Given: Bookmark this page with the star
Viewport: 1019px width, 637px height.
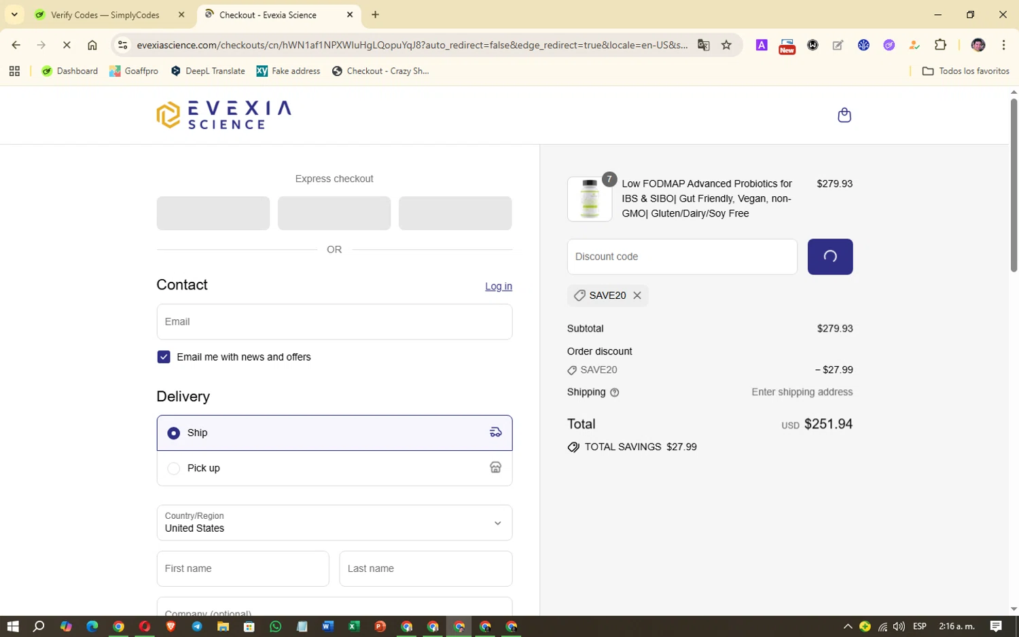Looking at the screenshot, I should click(726, 45).
